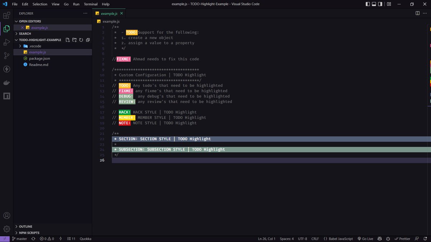The width and height of the screenshot is (431, 242).
Task: Close the example.js editor tab
Action: coord(121,13)
